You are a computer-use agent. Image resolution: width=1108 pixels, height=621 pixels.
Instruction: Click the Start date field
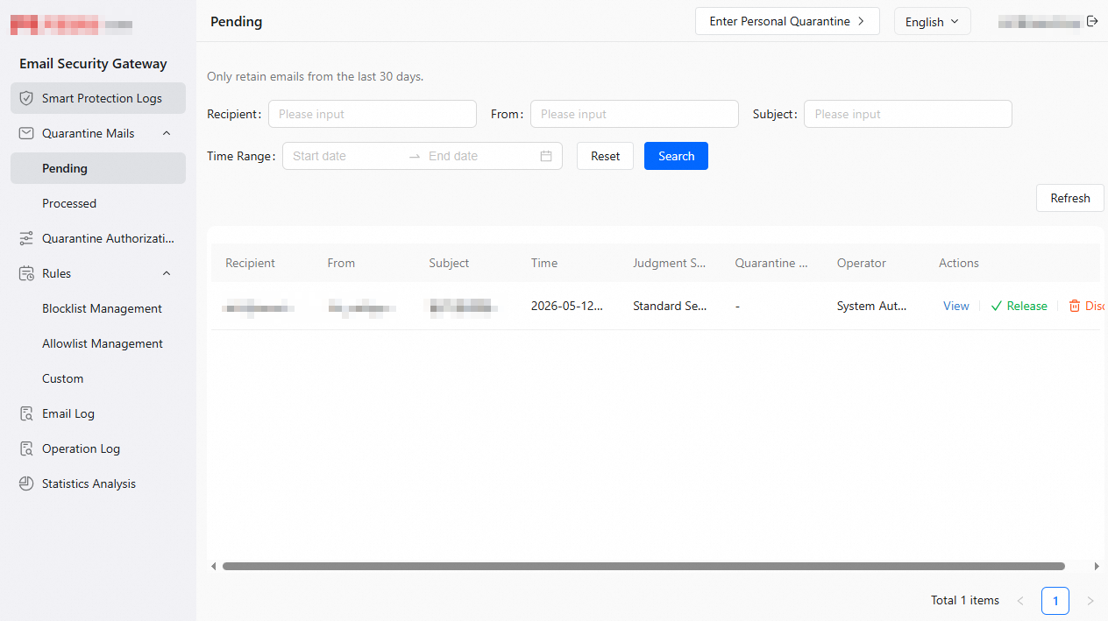(x=345, y=156)
